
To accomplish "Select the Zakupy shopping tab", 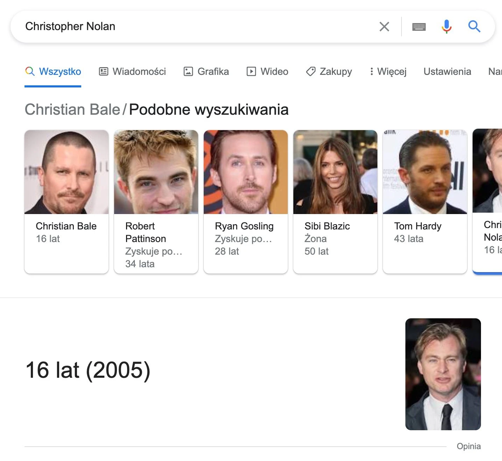I will pyautogui.click(x=329, y=72).
